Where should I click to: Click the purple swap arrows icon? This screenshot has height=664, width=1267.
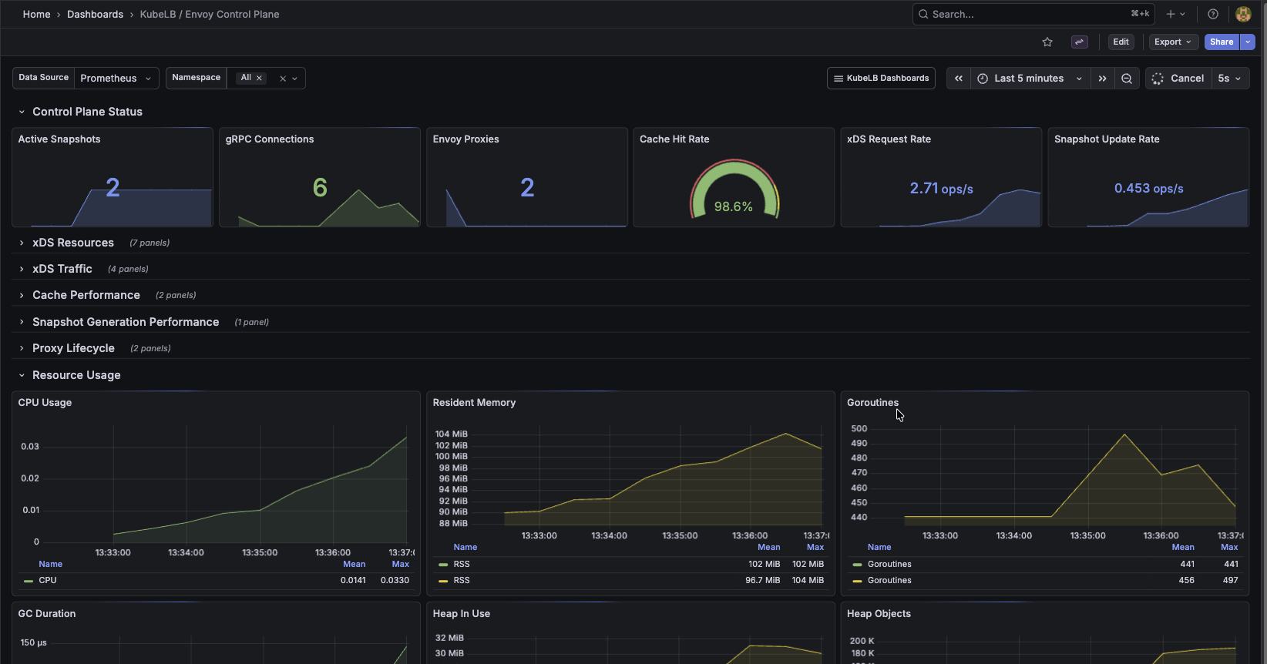pyautogui.click(x=1080, y=42)
